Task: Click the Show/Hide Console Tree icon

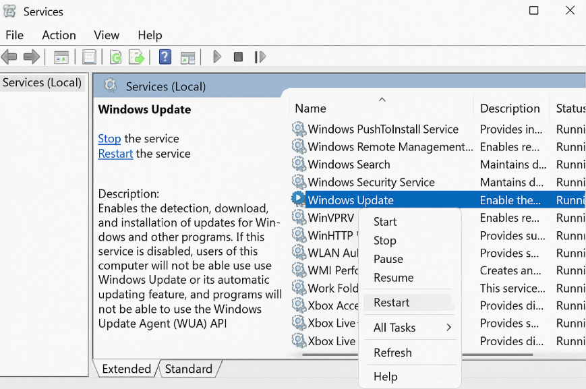Action: [61, 57]
